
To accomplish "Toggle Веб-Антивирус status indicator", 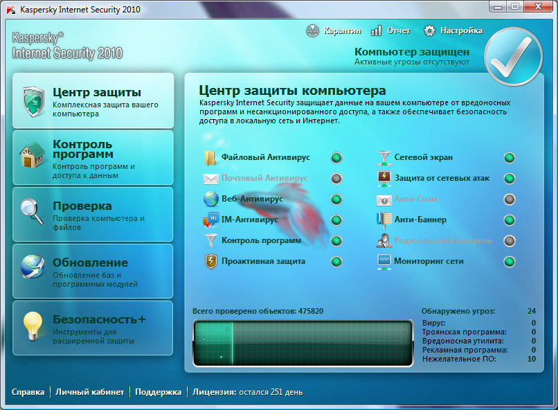I will (336, 199).
